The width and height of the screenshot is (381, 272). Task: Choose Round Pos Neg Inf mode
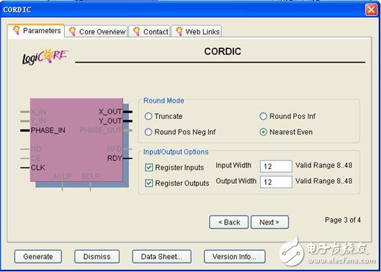[148, 132]
